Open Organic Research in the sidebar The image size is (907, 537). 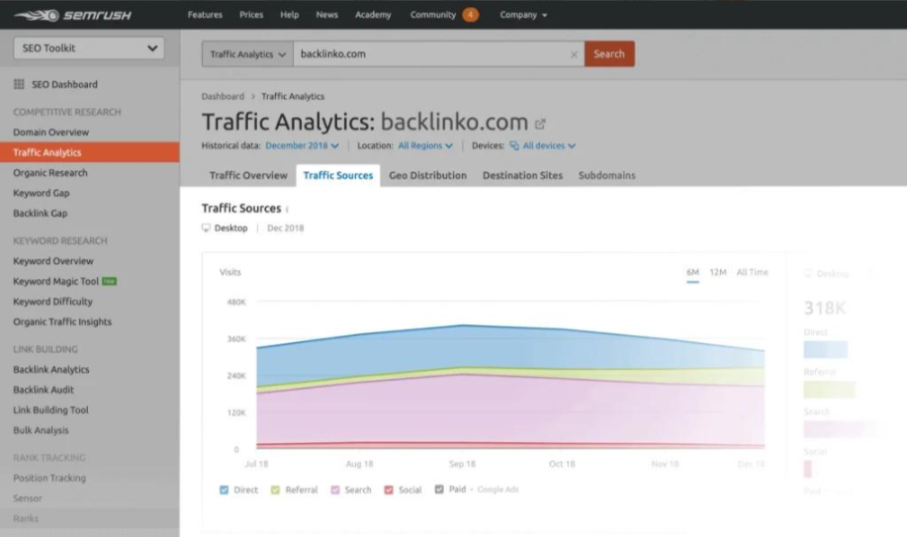pos(50,173)
